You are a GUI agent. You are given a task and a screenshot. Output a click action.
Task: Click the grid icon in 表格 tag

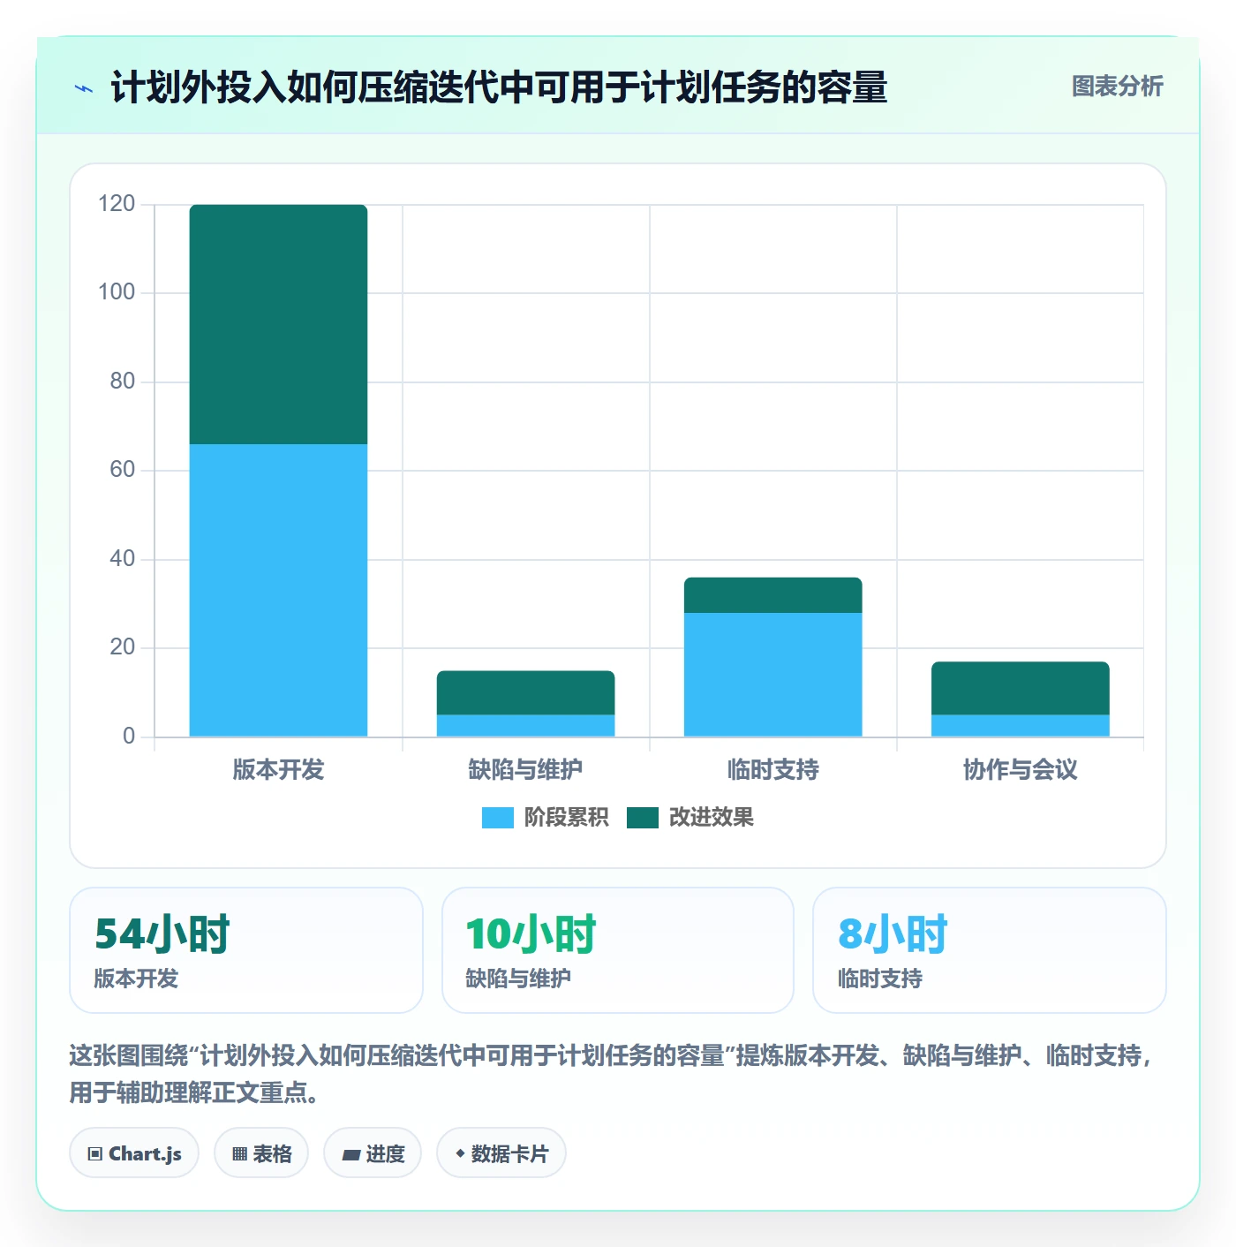[239, 1153]
